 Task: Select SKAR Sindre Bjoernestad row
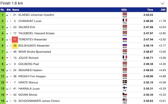[83, 52]
